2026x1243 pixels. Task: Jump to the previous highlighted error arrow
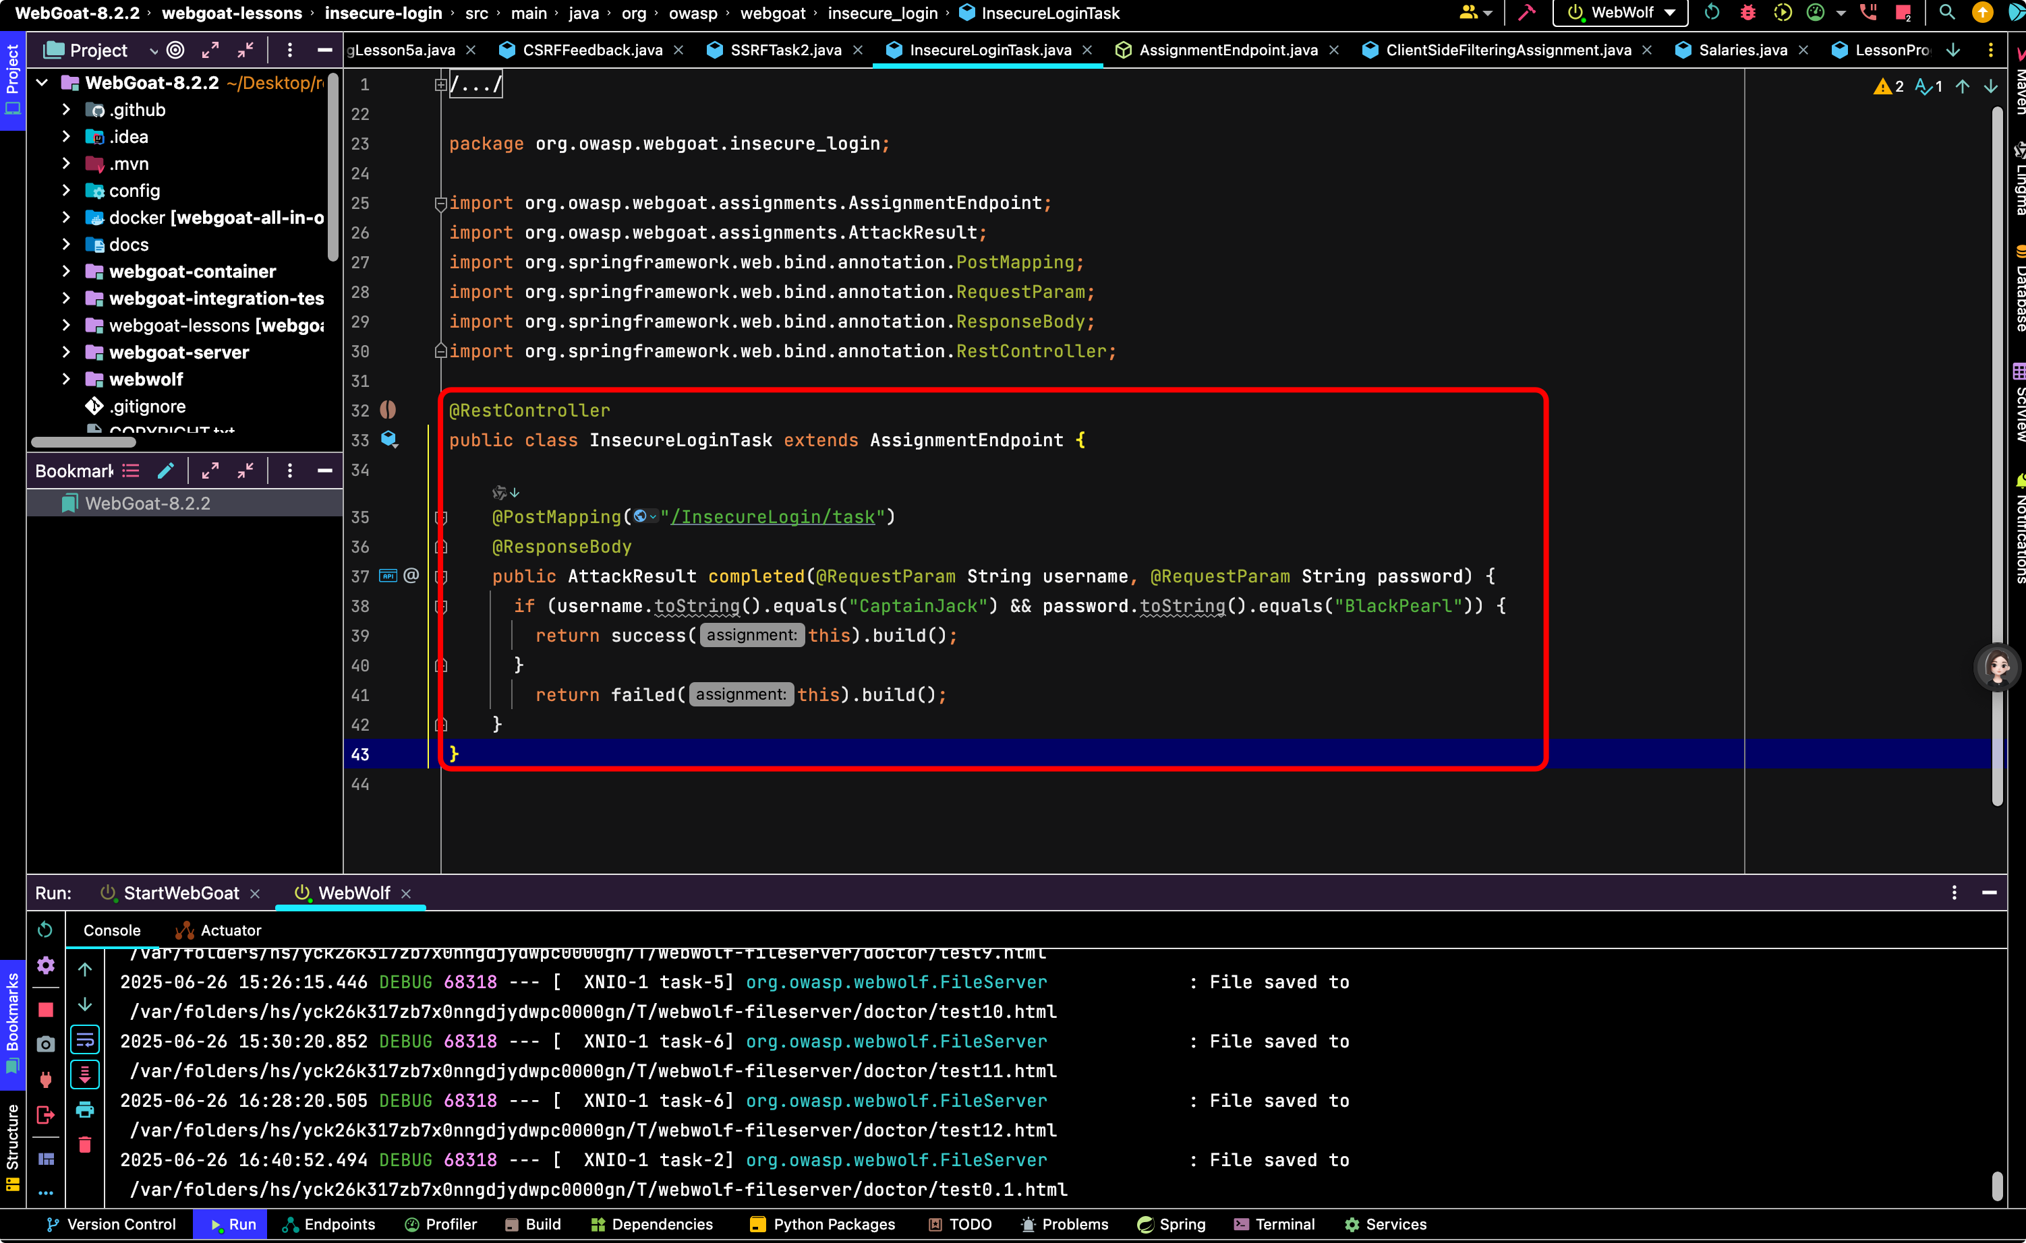coord(1963,86)
